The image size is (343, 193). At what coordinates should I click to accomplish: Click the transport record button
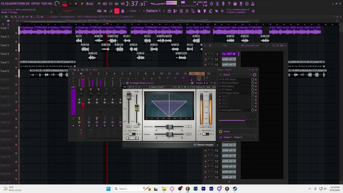[82, 4]
